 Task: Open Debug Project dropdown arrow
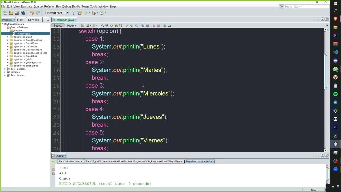(97, 13)
